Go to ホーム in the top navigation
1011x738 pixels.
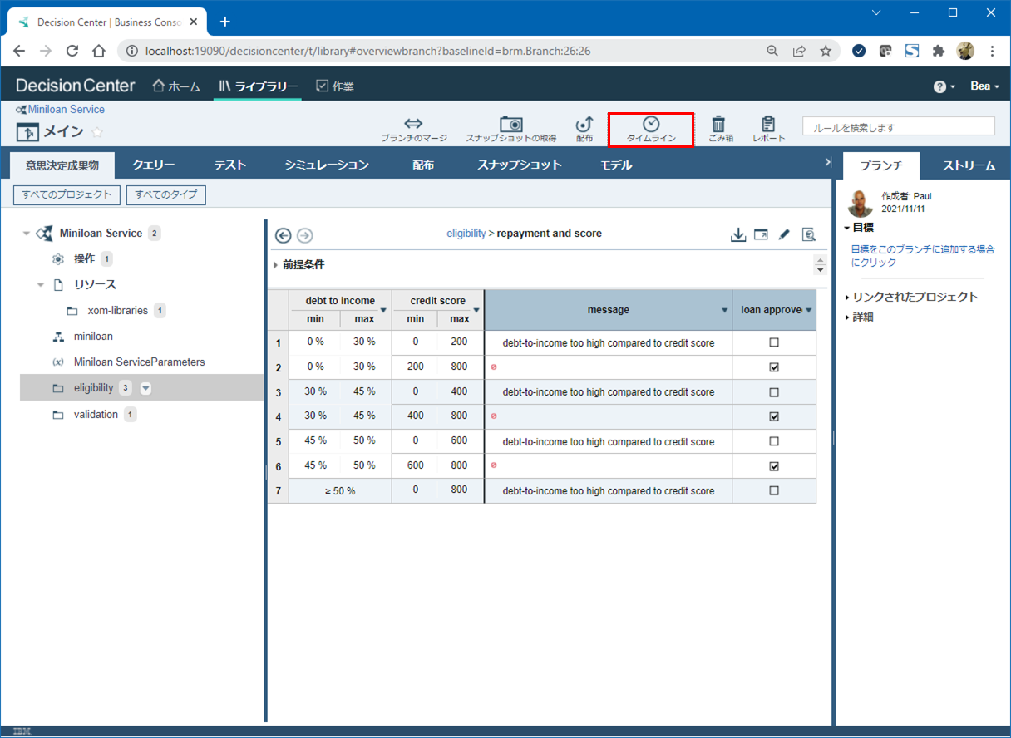(x=176, y=86)
